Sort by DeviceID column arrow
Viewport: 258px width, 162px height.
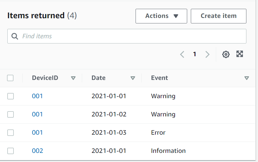point(73,78)
